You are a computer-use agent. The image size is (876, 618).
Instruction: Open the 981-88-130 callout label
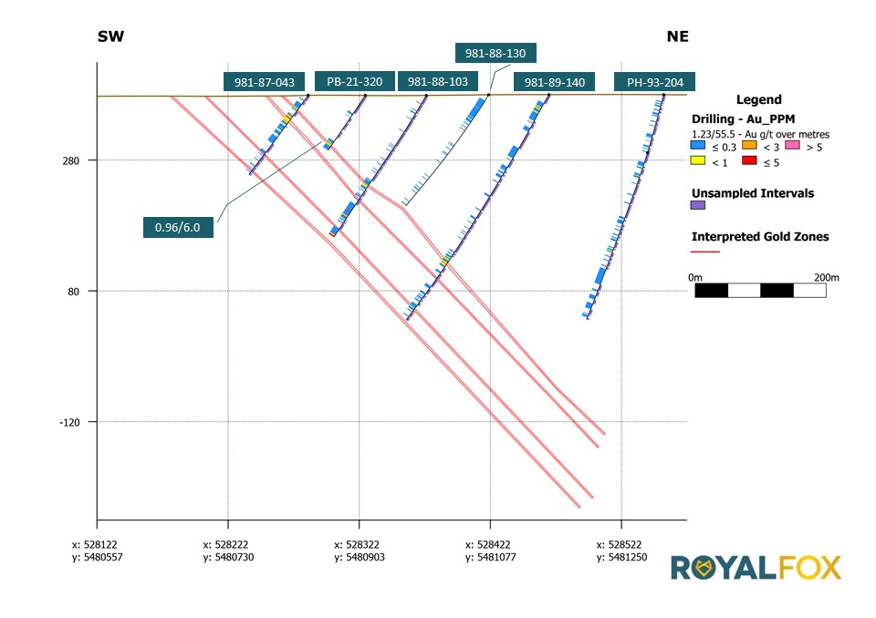point(495,54)
